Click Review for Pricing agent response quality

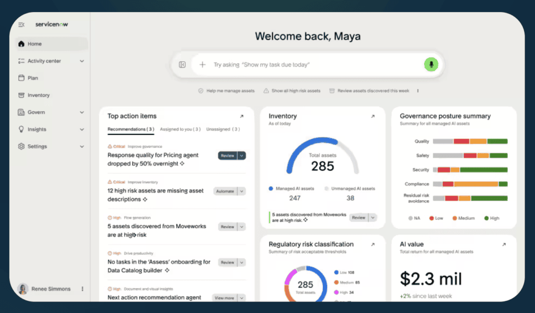(x=227, y=156)
